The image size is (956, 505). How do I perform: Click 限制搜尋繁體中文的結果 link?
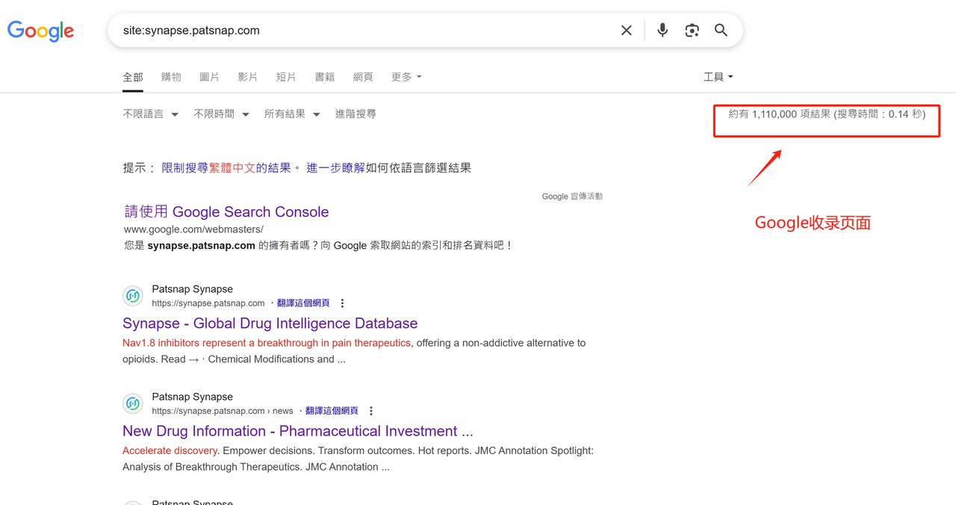[226, 168]
